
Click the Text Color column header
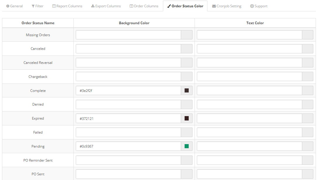[x=255, y=23]
